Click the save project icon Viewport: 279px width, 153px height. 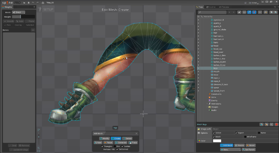[x=29, y=3]
